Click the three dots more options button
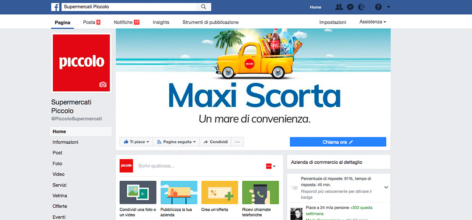Viewport: 472px width, 220px height. [237, 142]
